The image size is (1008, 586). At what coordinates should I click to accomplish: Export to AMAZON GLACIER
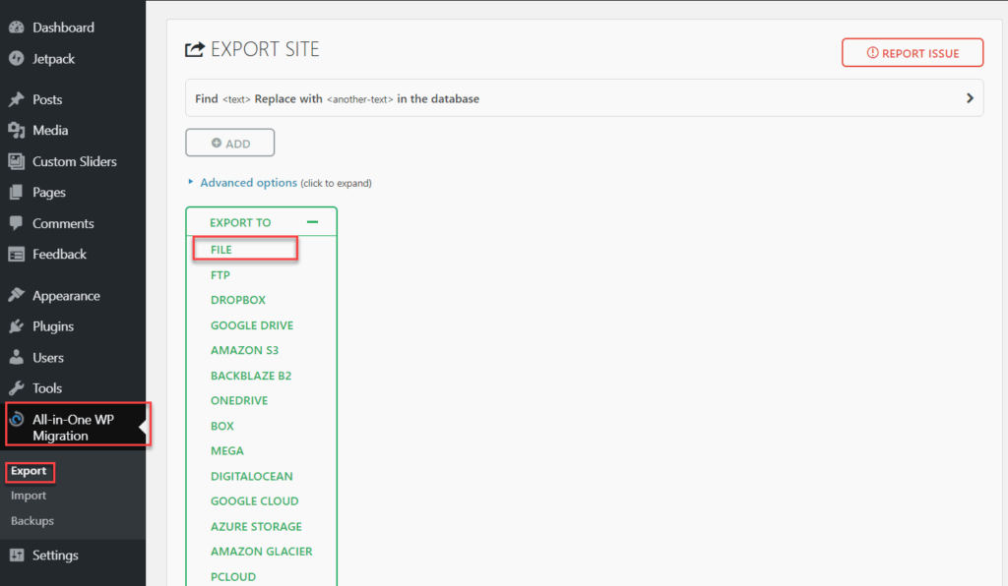click(x=261, y=552)
